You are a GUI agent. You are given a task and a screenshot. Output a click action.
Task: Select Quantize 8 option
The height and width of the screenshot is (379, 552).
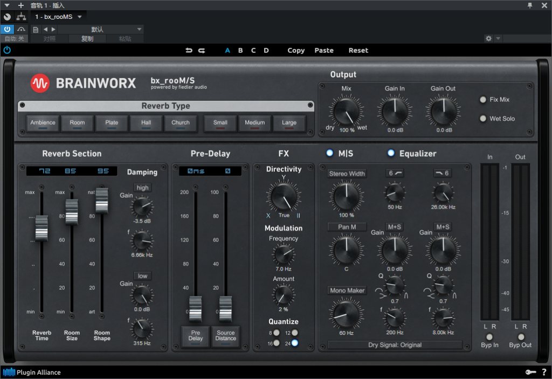coord(277,333)
